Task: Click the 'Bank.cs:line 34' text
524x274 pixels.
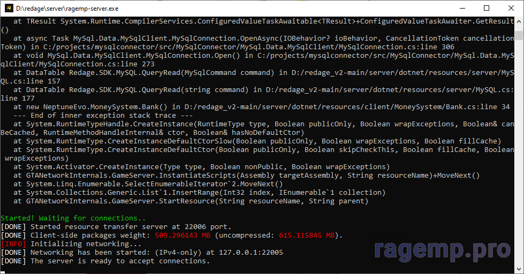Action: pyautogui.click(x=478, y=107)
